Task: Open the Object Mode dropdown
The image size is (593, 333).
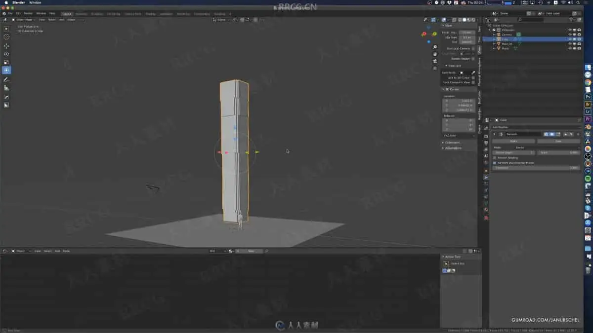Action: (x=23, y=20)
